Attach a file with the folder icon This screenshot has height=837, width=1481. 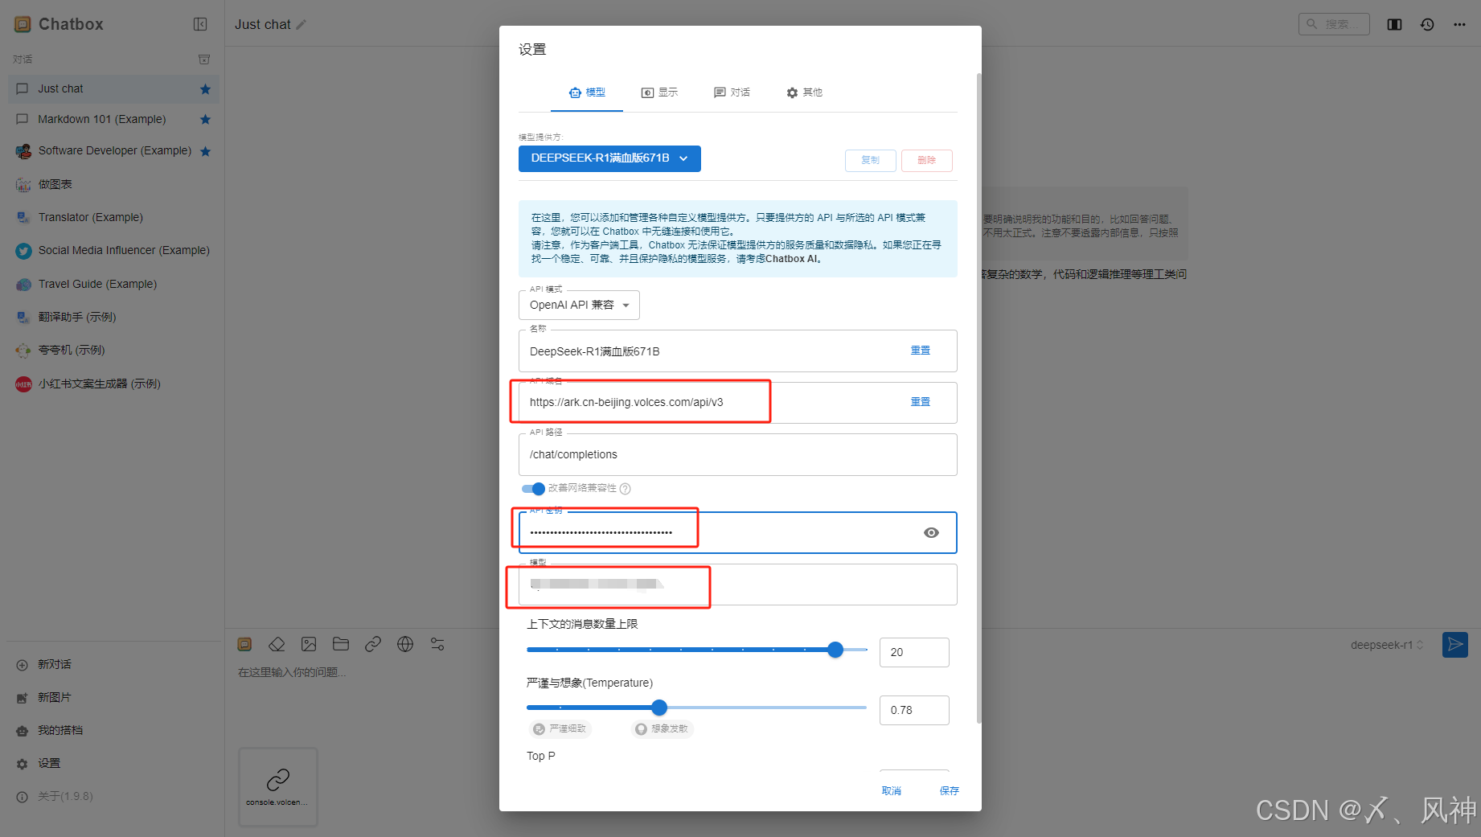tap(341, 644)
